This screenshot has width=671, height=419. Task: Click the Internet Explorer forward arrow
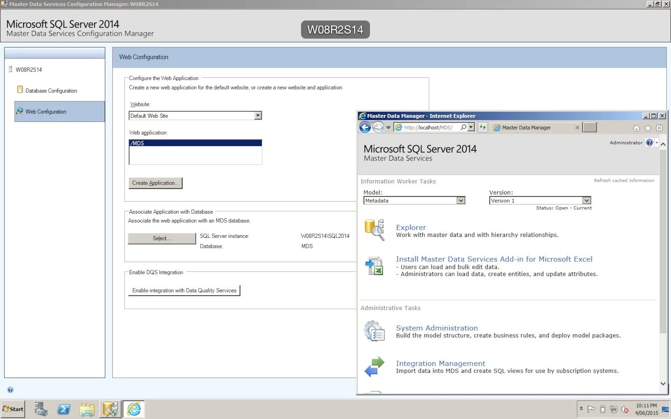[x=378, y=127]
